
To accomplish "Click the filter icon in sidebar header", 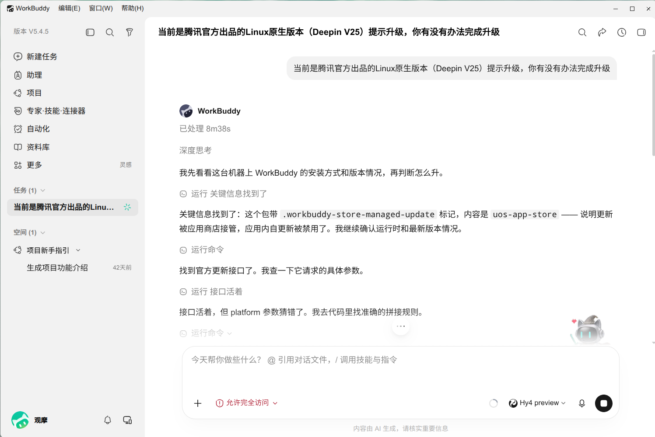I will click(x=130, y=32).
